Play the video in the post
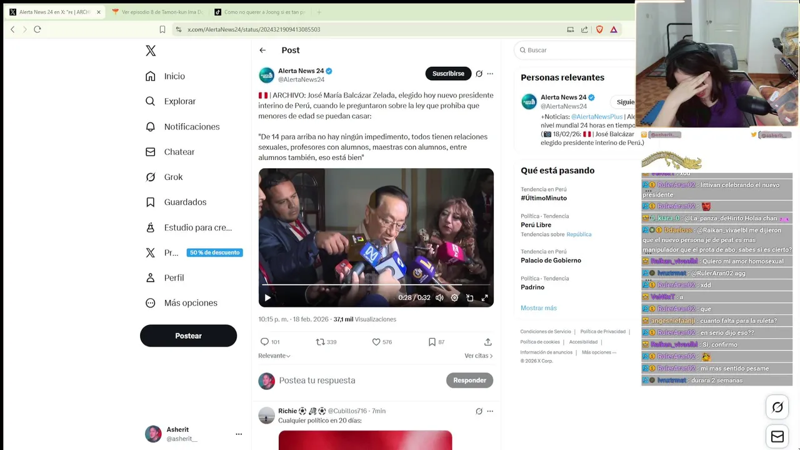 click(x=267, y=298)
